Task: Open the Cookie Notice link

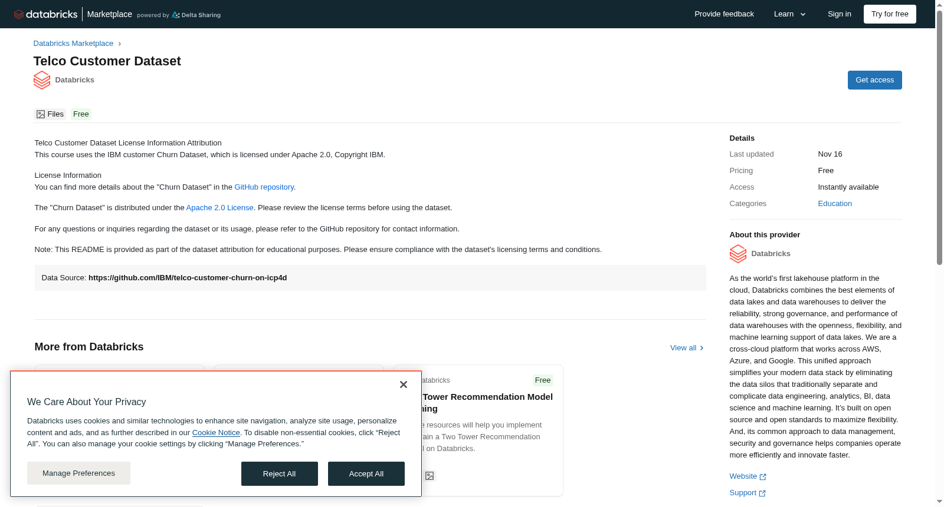Action: coord(216,433)
